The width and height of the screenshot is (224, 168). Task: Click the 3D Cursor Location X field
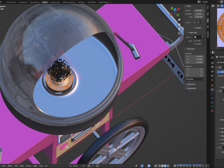coord(195,56)
